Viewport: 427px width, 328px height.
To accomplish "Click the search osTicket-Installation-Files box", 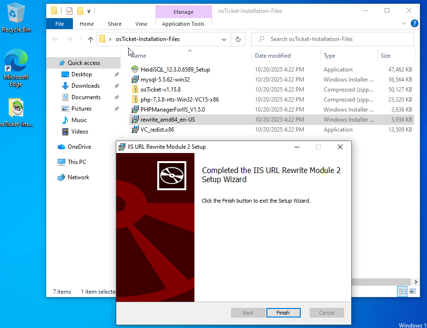I will point(333,39).
